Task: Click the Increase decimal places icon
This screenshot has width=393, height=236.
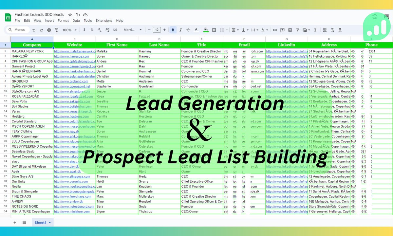Action: tap(108, 30)
